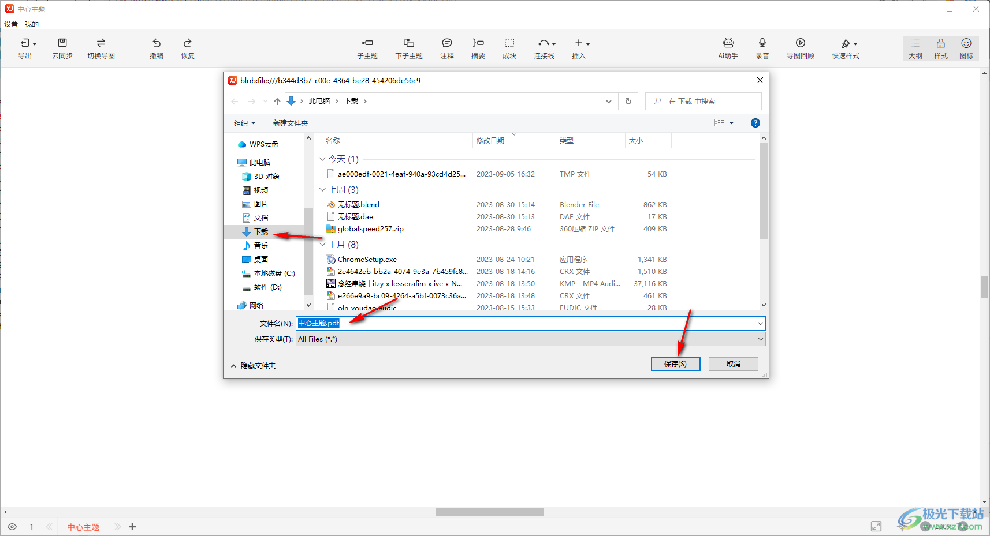990x536 pixels.
Task: Refresh the Downloads folder listing
Action: [x=628, y=102]
